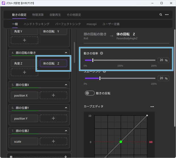Screen dimensions: 176x158
Task: Click the info icon beside スムージング
Action: [104, 72]
